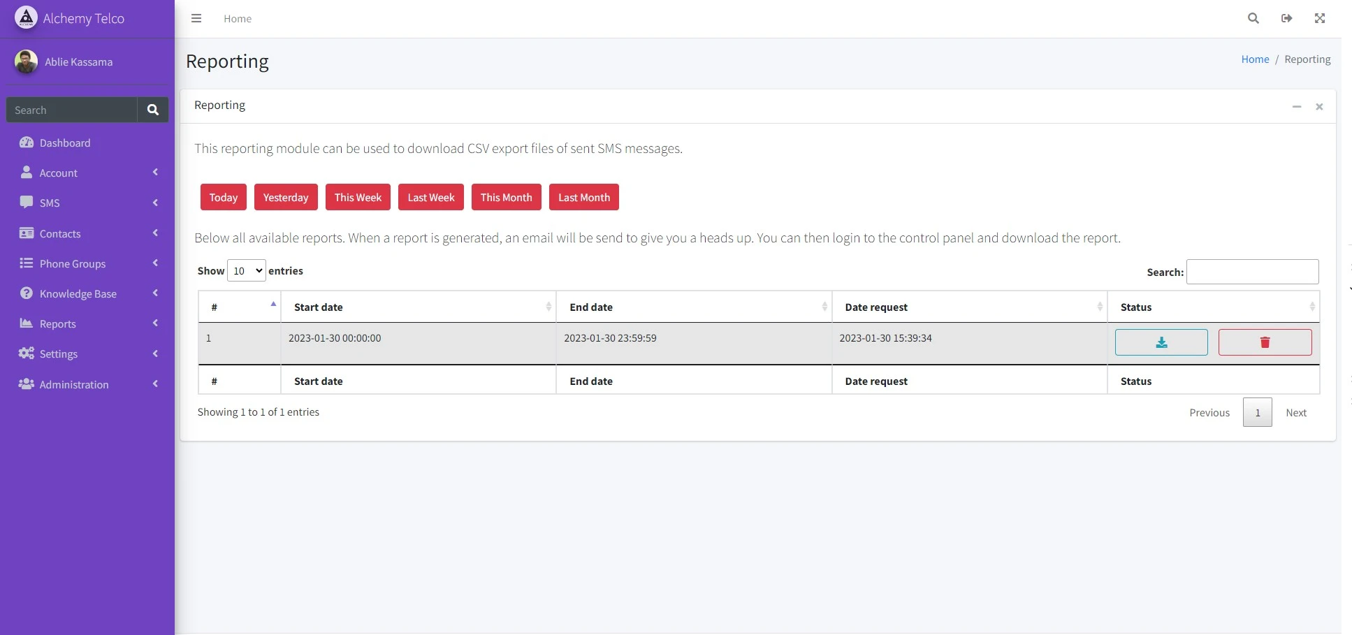
Task: Generate a report with the This Month button
Action: tap(506, 197)
